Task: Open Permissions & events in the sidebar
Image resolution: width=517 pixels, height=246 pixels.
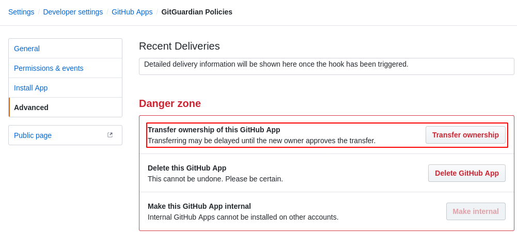Action: coord(65,68)
